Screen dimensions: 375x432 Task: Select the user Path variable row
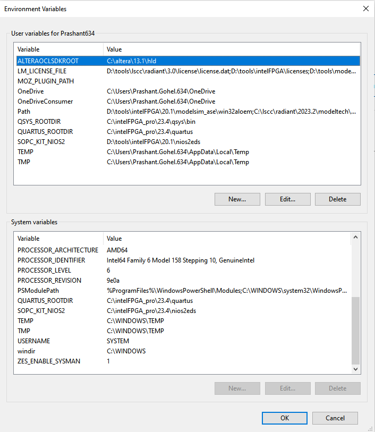24,112
